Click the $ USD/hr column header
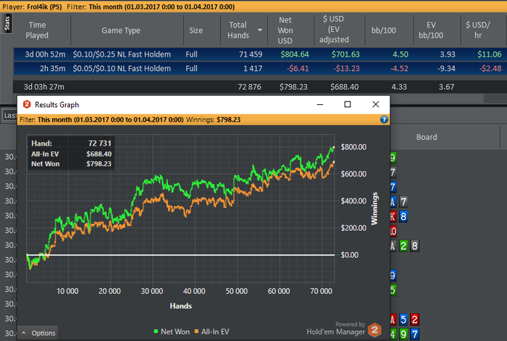The width and height of the screenshot is (507, 341). tap(477, 30)
